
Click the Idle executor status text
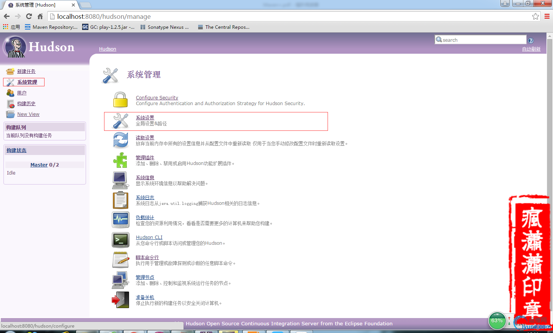(x=11, y=173)
